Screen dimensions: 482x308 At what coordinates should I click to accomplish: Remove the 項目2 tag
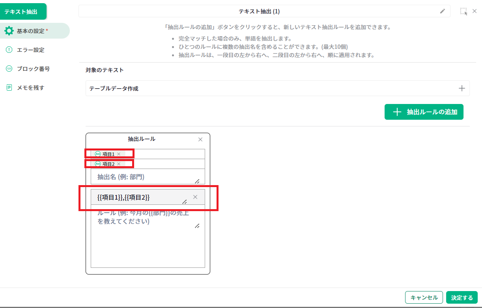119,164
